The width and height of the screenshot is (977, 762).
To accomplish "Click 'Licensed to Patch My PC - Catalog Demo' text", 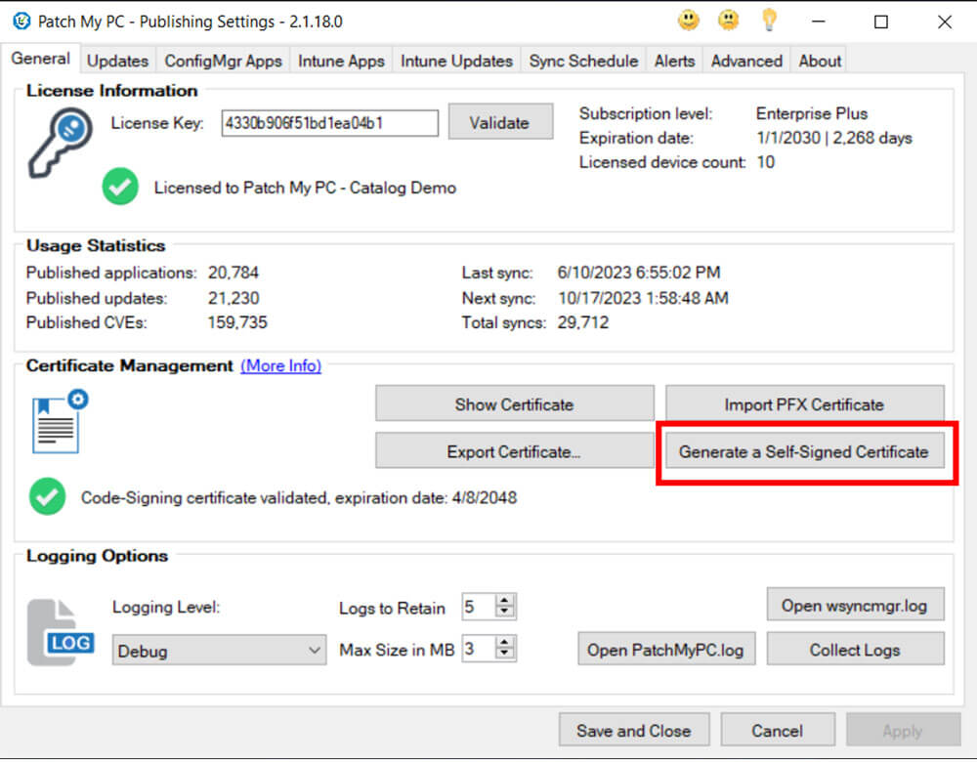I will pyautogui.click(x=305, y=188).
